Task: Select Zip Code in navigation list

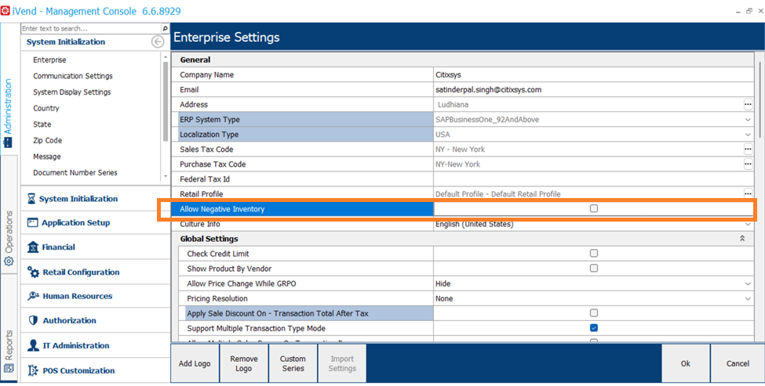Action: (47, 140)
